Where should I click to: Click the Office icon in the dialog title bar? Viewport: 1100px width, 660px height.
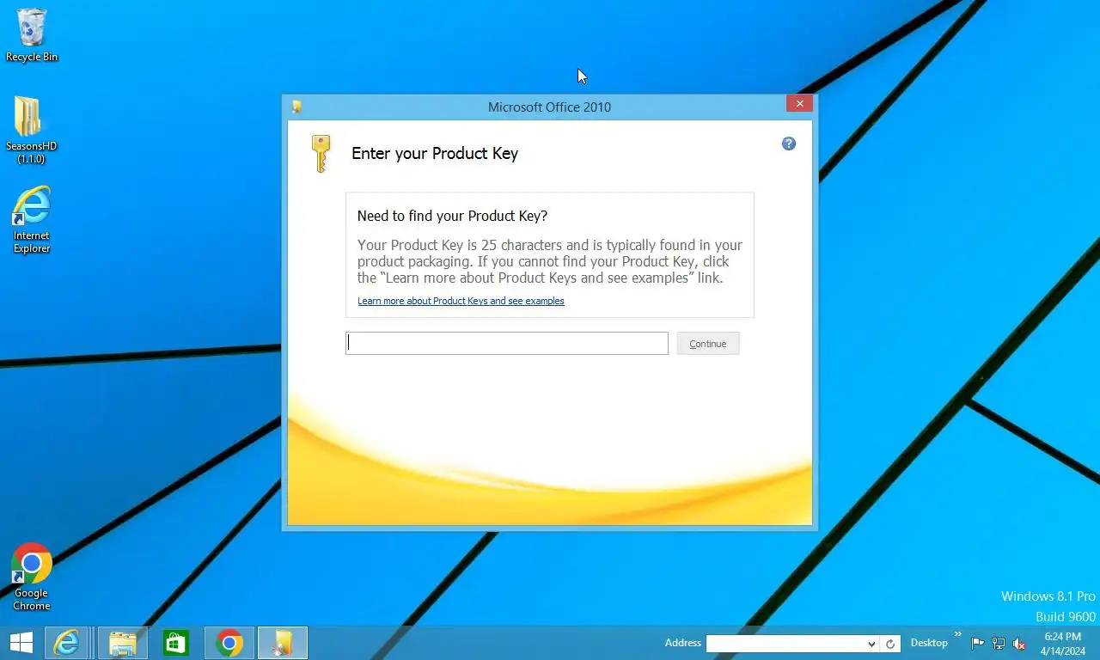[x=296, y=107]
